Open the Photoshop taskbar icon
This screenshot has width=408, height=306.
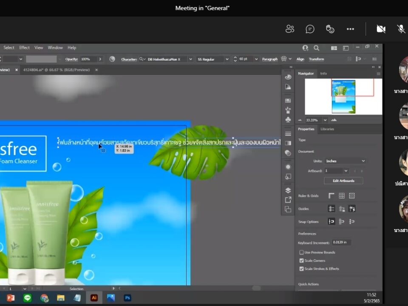point(127,297)
